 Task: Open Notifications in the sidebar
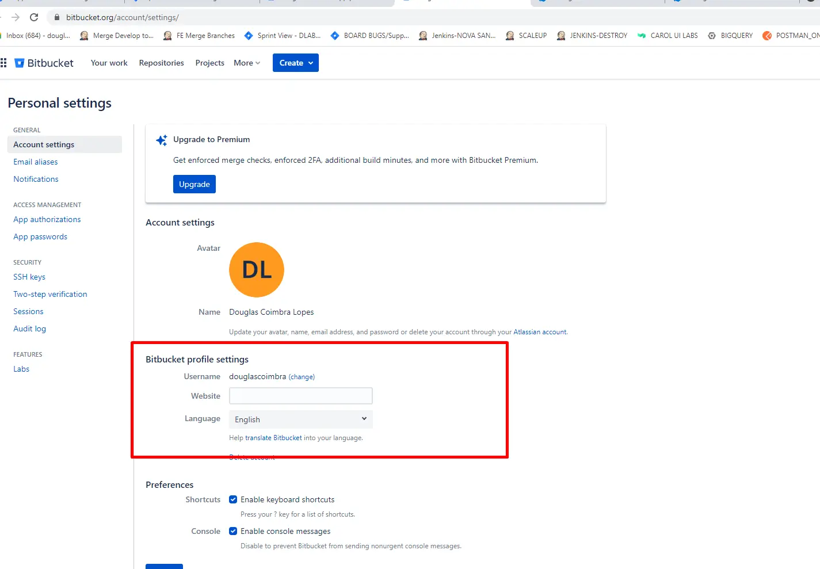point(36,179)
